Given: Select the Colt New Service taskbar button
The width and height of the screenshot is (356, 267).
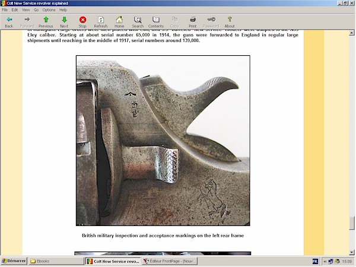Looking at the screenshot, I should click(113, 261).
